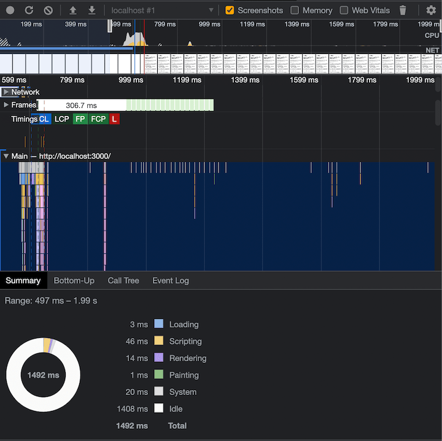This screenshot has width=442, height=441.
Task: Click the clear recording icon
Action: point(48,10)
